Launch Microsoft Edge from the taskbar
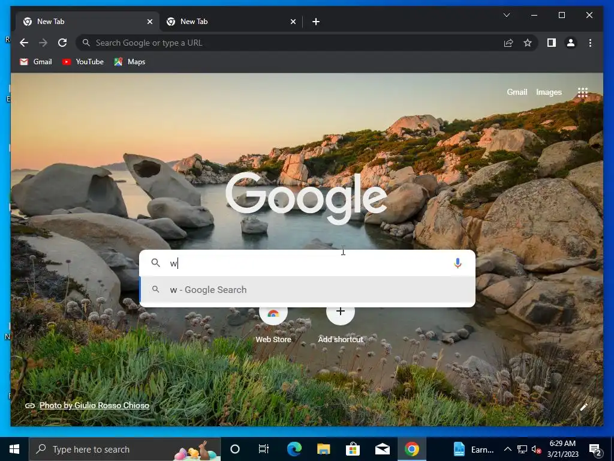 294,449
